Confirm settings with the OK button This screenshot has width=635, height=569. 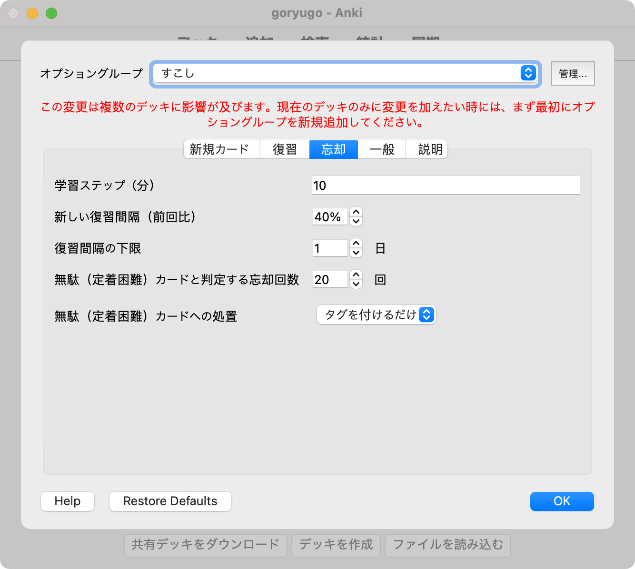(x=562, y=501)
